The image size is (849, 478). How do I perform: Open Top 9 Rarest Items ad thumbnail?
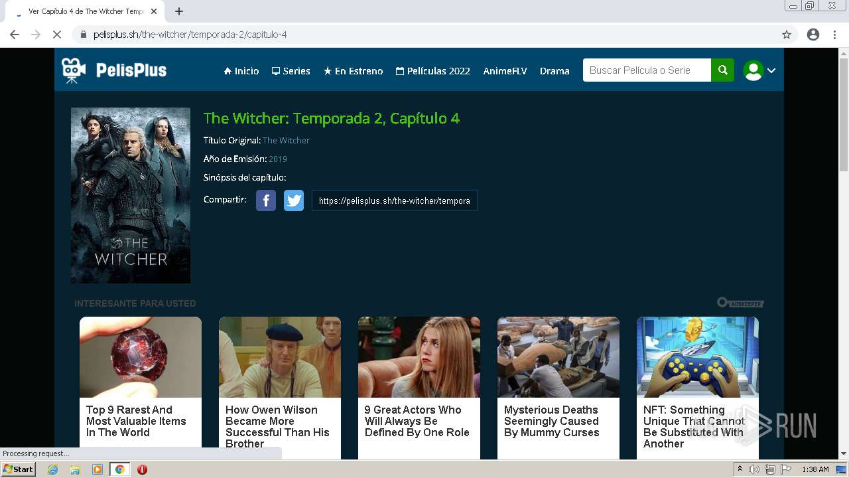coord(141,357)
